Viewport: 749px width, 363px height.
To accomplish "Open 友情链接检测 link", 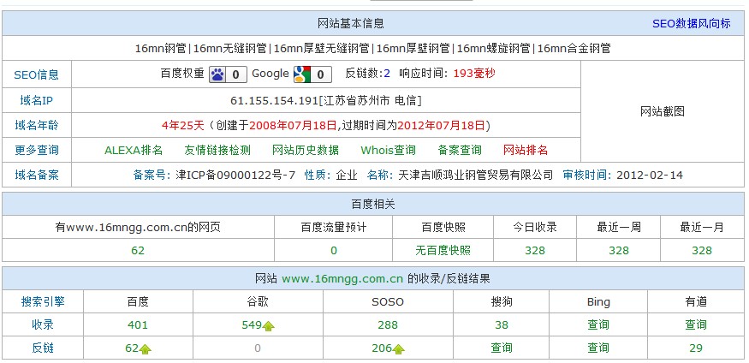I will (217, 150).
